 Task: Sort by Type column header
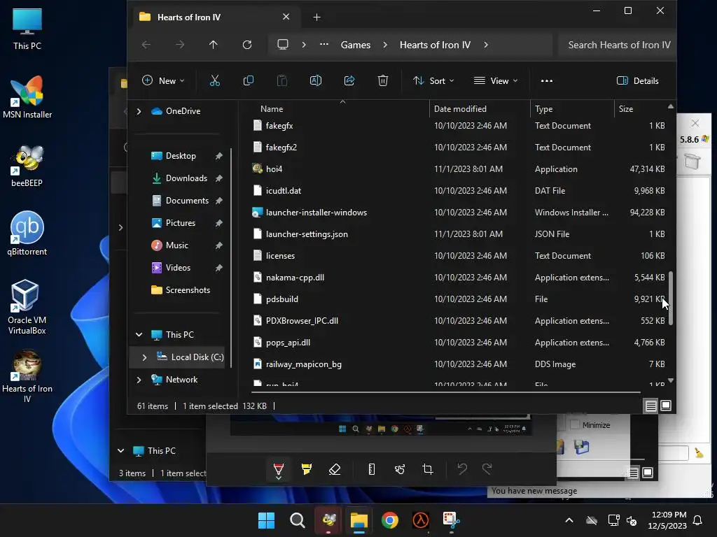coord(543,108)
